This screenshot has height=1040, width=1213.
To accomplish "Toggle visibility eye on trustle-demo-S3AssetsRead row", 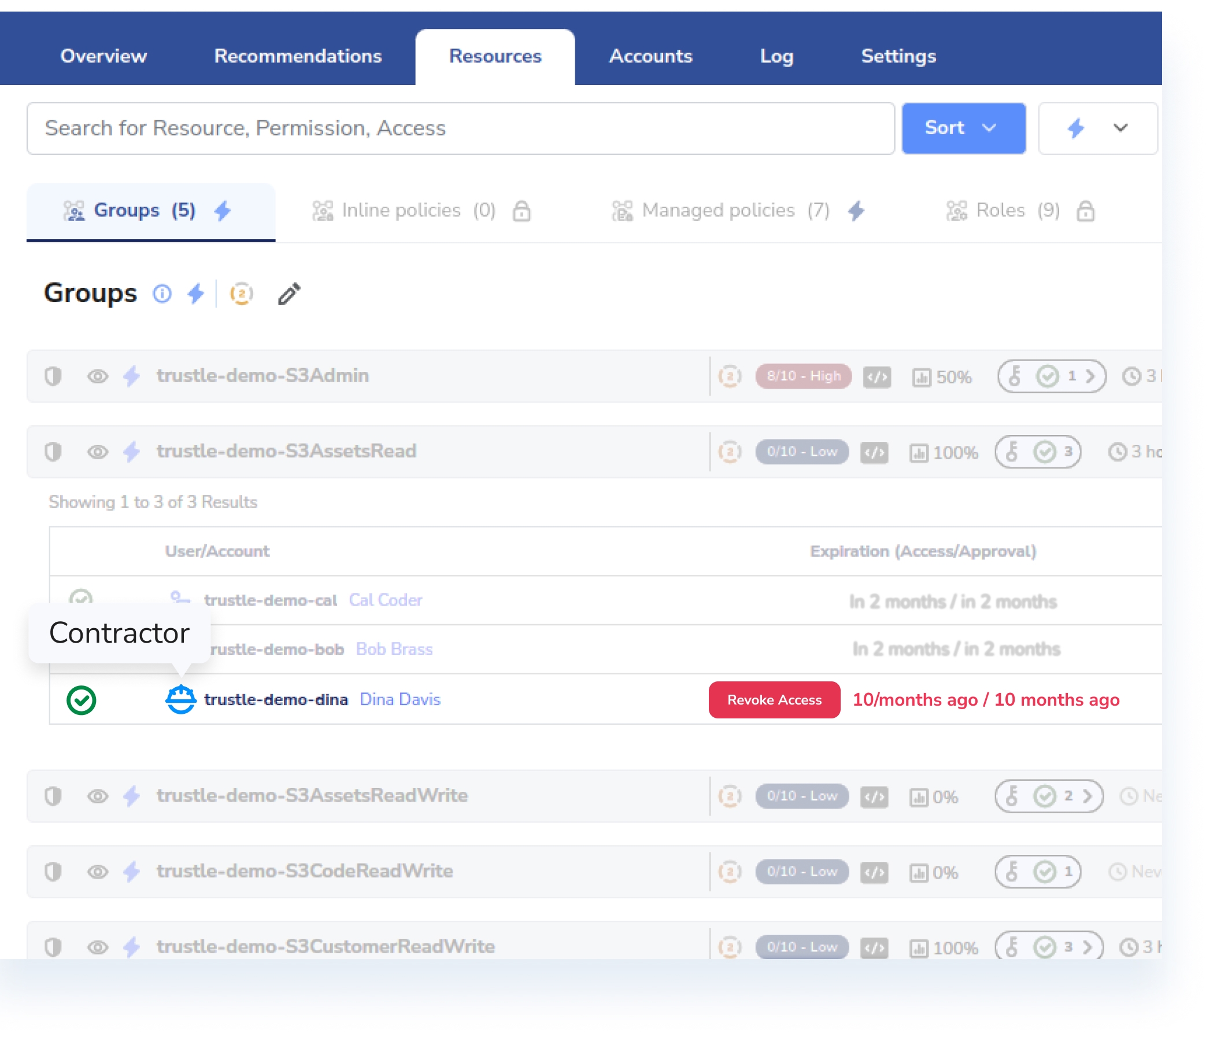I will coord(98,452).
